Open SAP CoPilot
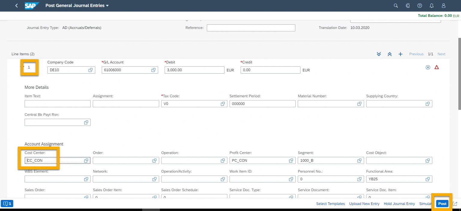 (408, 5)
